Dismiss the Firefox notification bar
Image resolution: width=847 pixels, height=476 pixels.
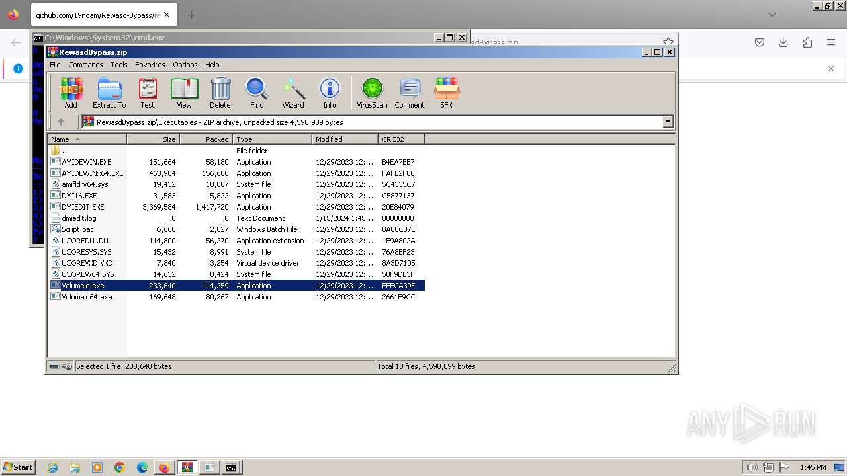click(x=831, y=69)
